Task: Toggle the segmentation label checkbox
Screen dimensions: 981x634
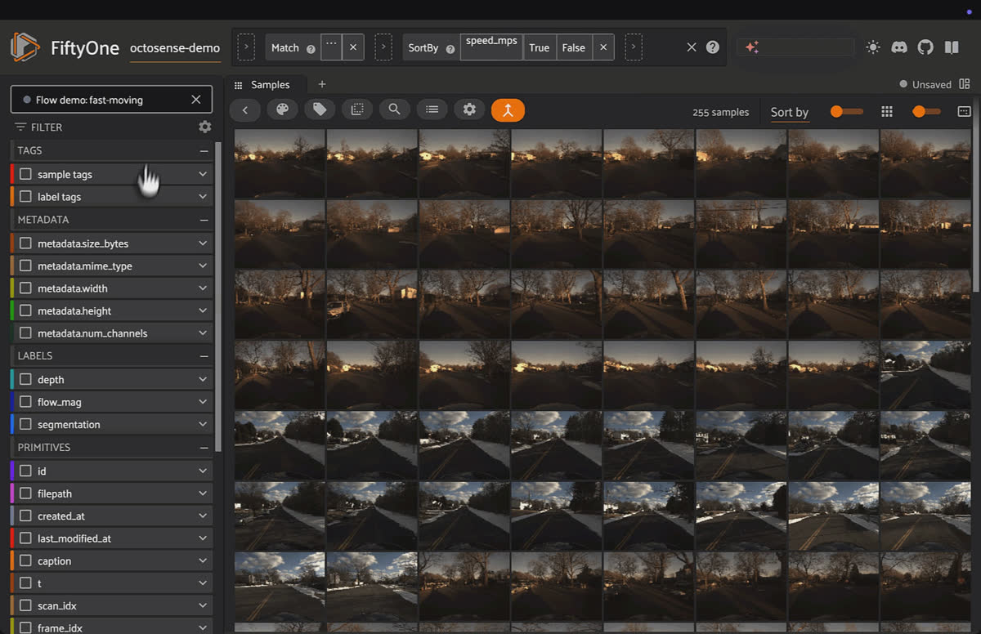Action: [26, 424]
